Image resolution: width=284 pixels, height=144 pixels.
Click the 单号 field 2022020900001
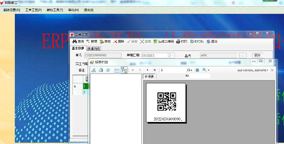tap(103, 55)
